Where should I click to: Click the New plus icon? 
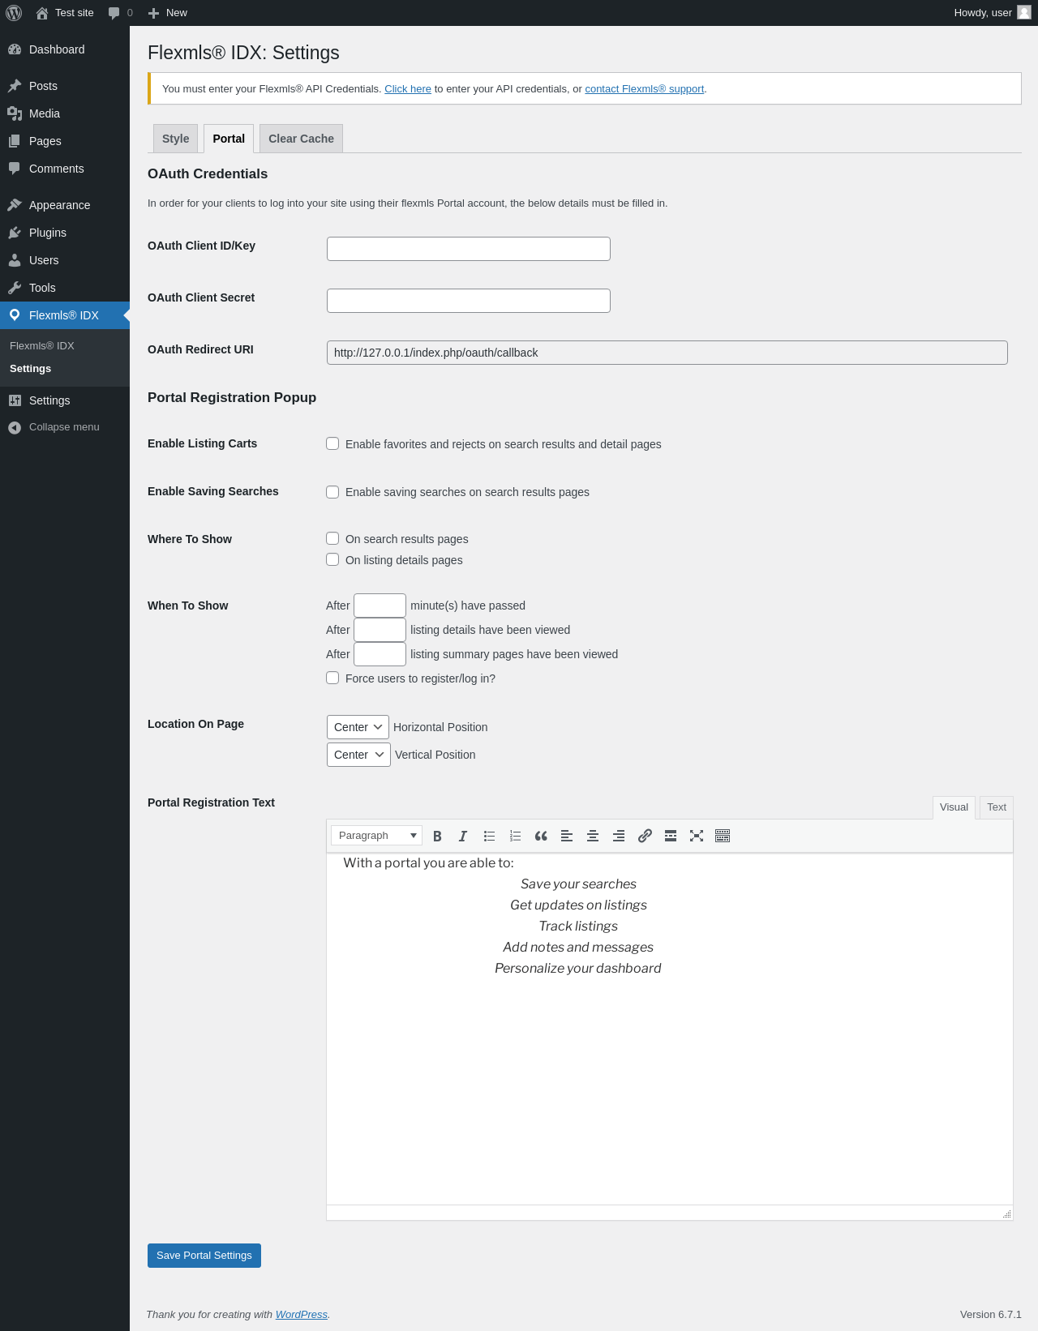coord(153,13)
